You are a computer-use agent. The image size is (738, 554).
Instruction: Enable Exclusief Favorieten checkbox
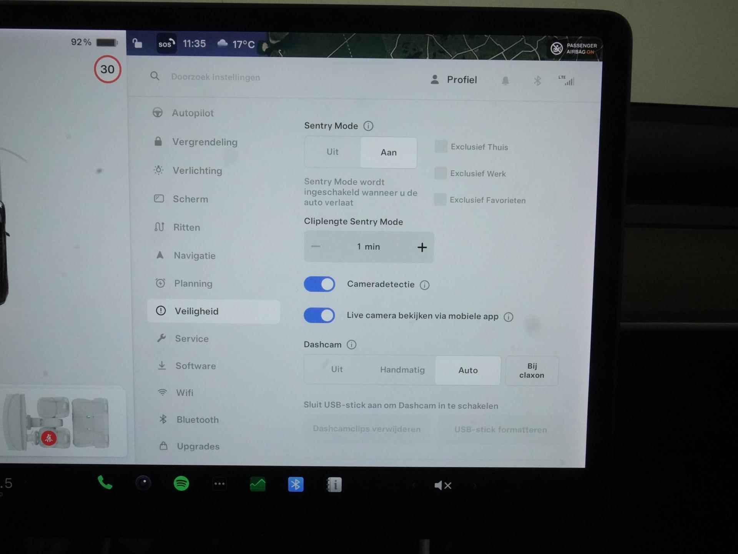click(440, 200)
